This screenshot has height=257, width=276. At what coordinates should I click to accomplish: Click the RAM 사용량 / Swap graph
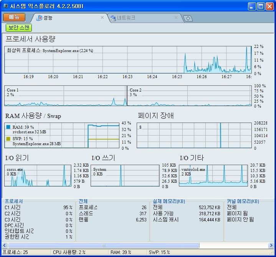(62, 135)
